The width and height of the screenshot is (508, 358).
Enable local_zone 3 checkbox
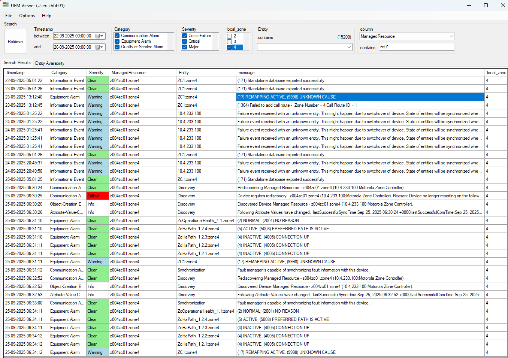[x=230, y=42]
